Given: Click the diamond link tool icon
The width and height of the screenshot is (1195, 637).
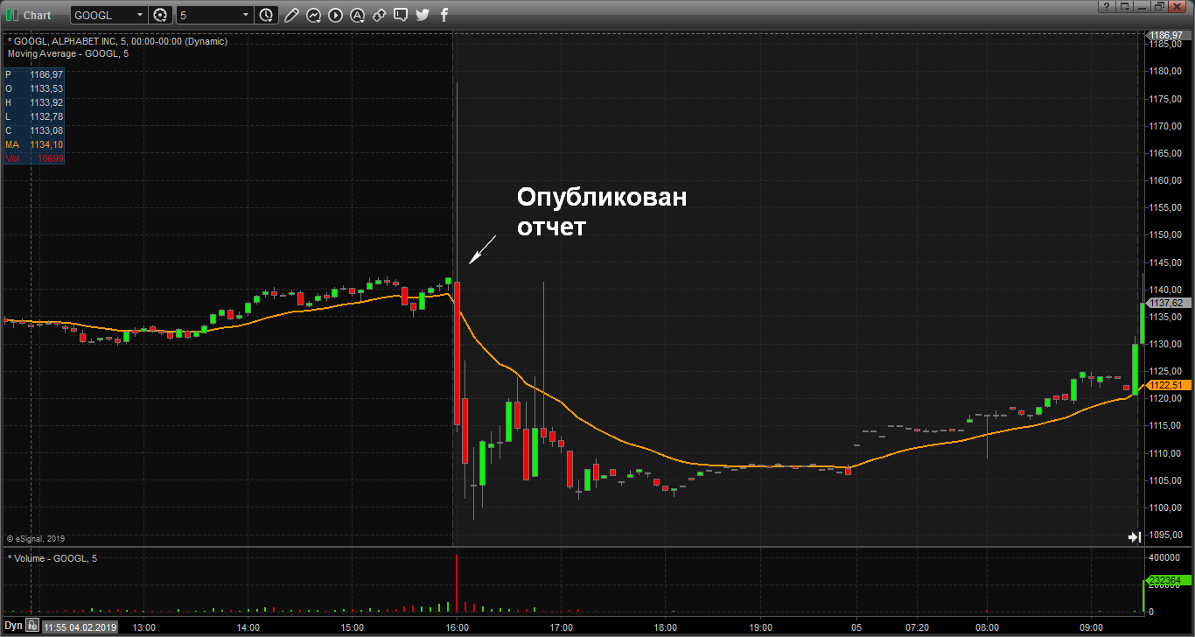Looking at the screenshot, I should [x=379, y=15].
